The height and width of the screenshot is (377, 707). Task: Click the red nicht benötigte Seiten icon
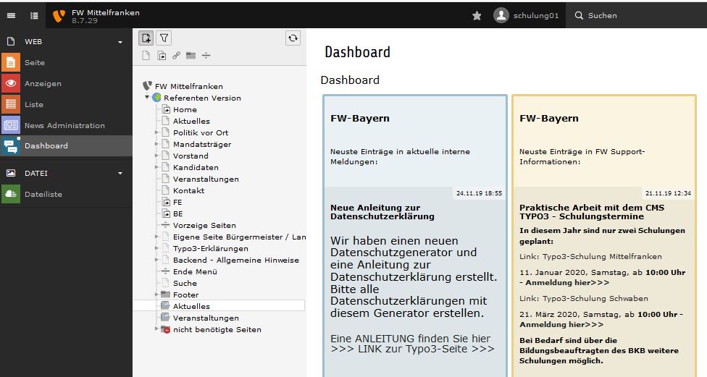pos(166,329)
